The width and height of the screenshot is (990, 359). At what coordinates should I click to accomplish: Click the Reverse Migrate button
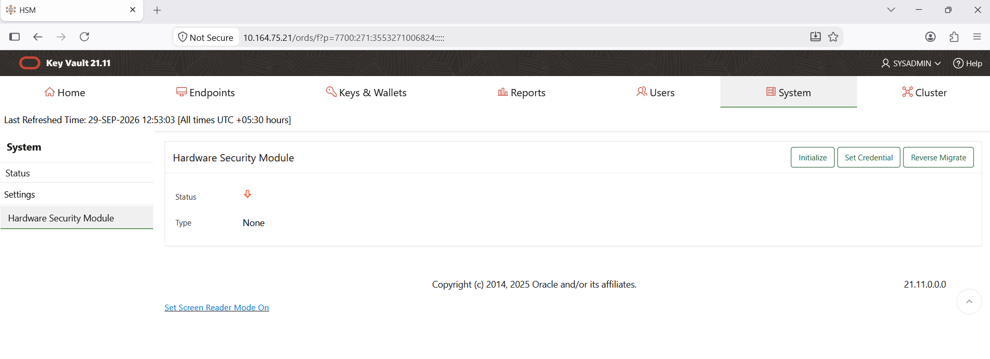pos(938,157)
